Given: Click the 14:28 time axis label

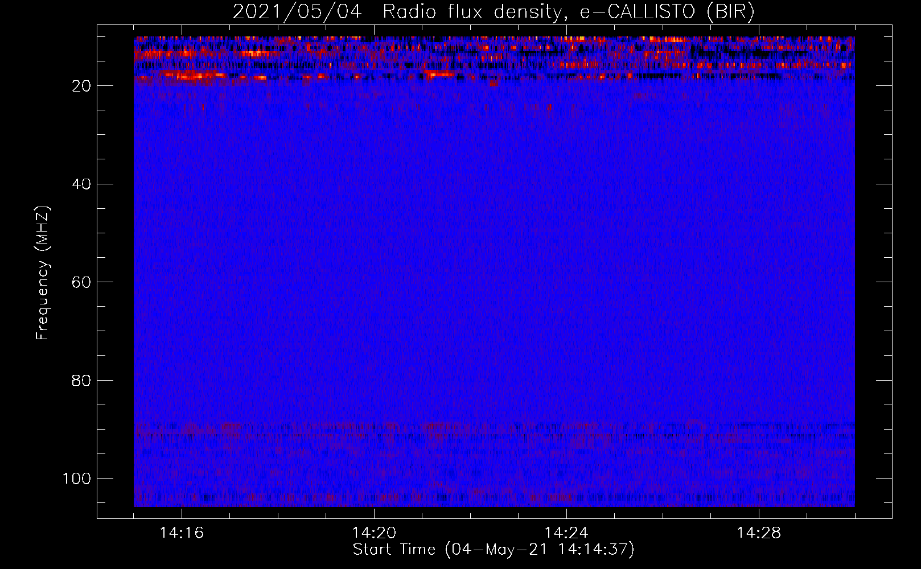Looking at the screenshot, I should point(759,533).
